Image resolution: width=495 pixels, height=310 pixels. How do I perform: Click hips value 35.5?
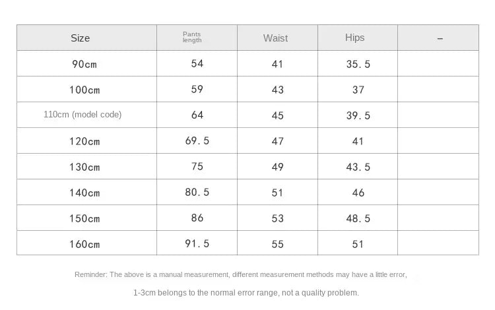point(358,64)
